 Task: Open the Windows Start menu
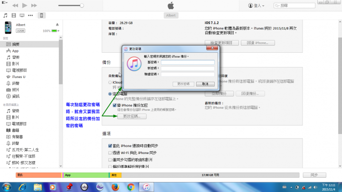[7, 187]
